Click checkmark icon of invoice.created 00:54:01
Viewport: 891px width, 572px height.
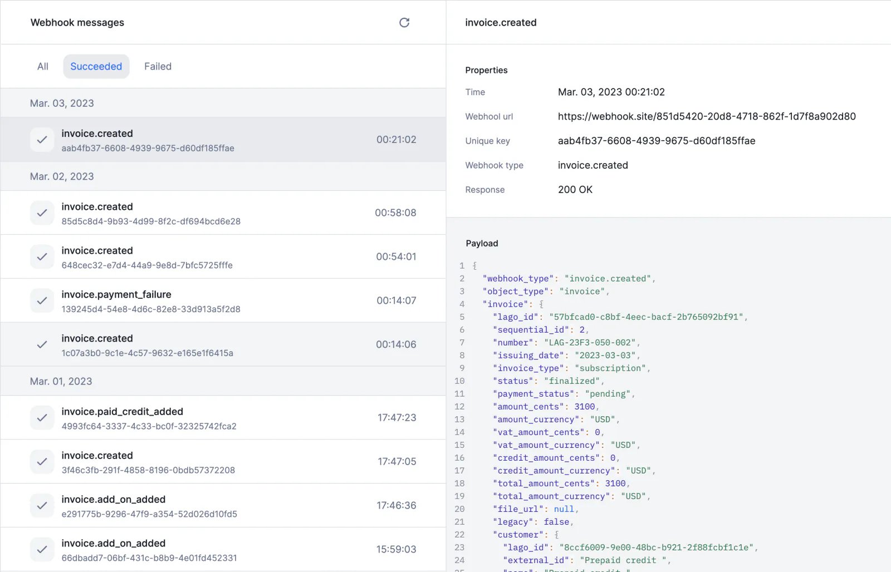(x=42, y=257)
